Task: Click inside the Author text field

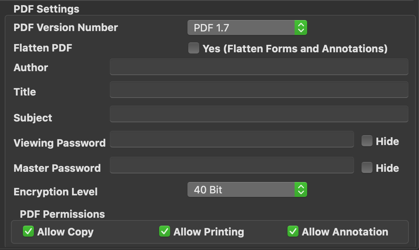Action: pyautogui.click(x=259, y=66)
